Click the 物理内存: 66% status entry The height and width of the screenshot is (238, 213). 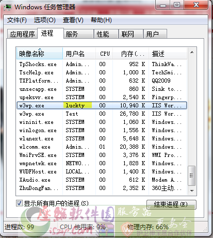[148, 227]
